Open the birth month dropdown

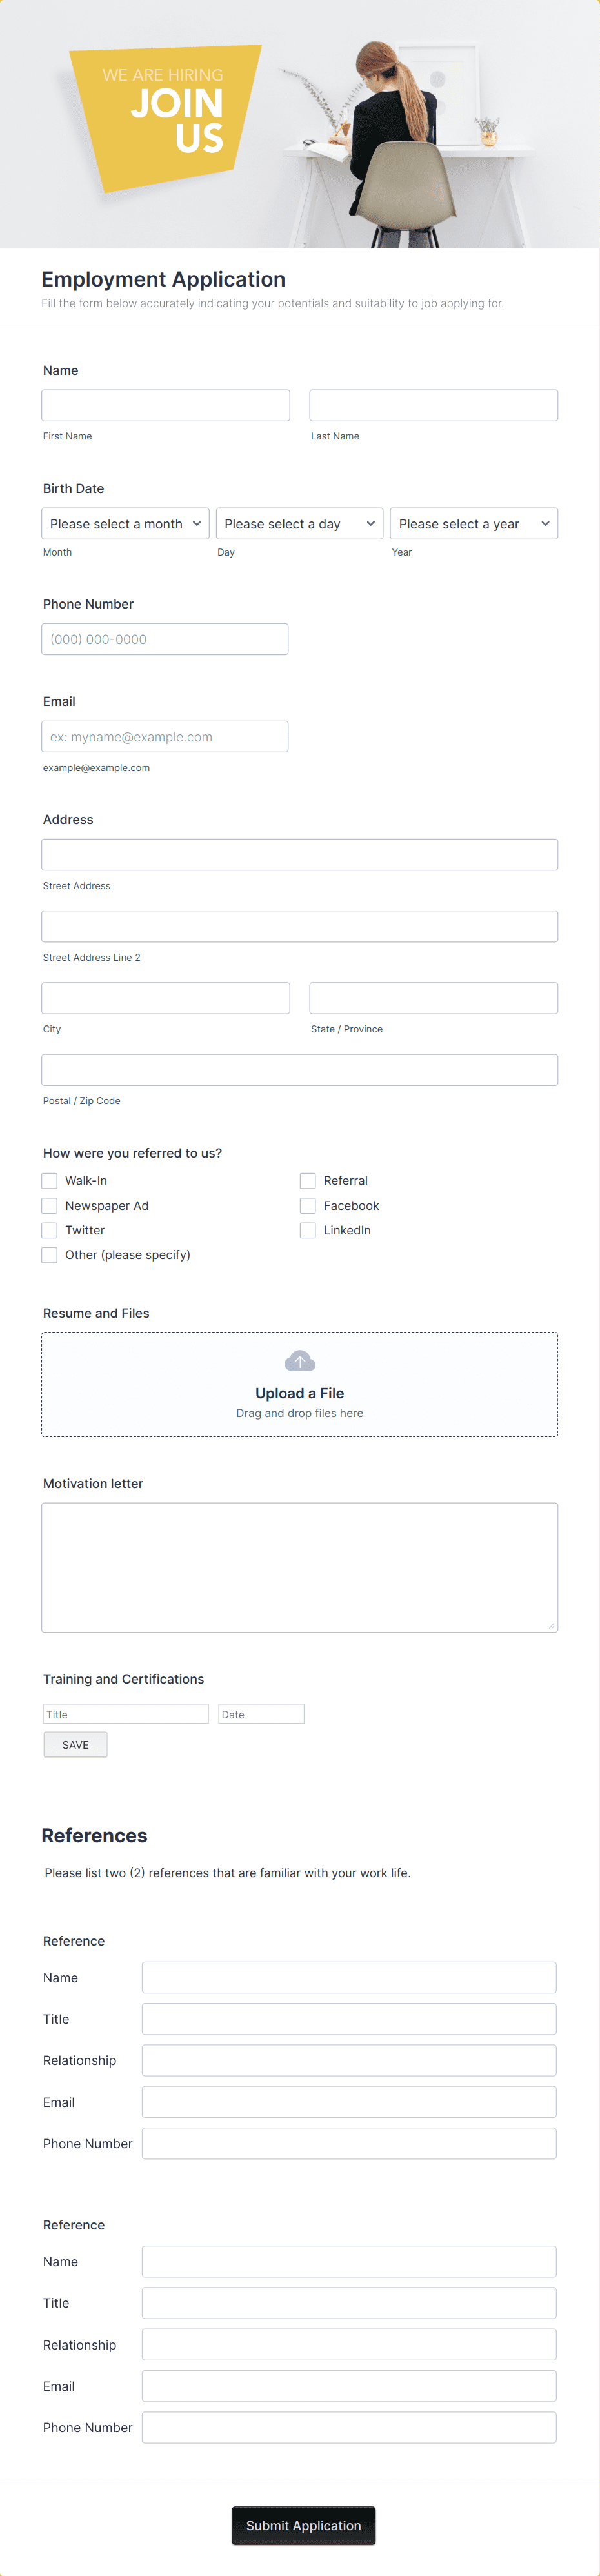pos(124,523)
